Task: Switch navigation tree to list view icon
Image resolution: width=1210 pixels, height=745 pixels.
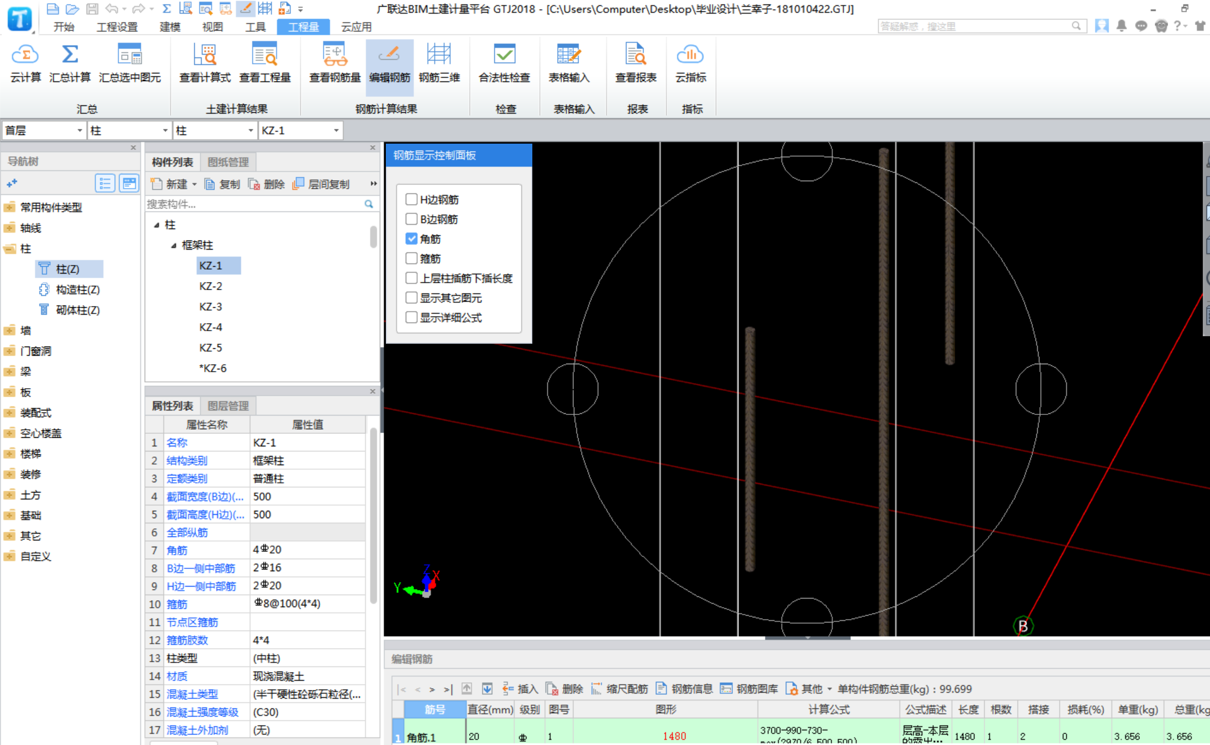Action: coord(105,183)
